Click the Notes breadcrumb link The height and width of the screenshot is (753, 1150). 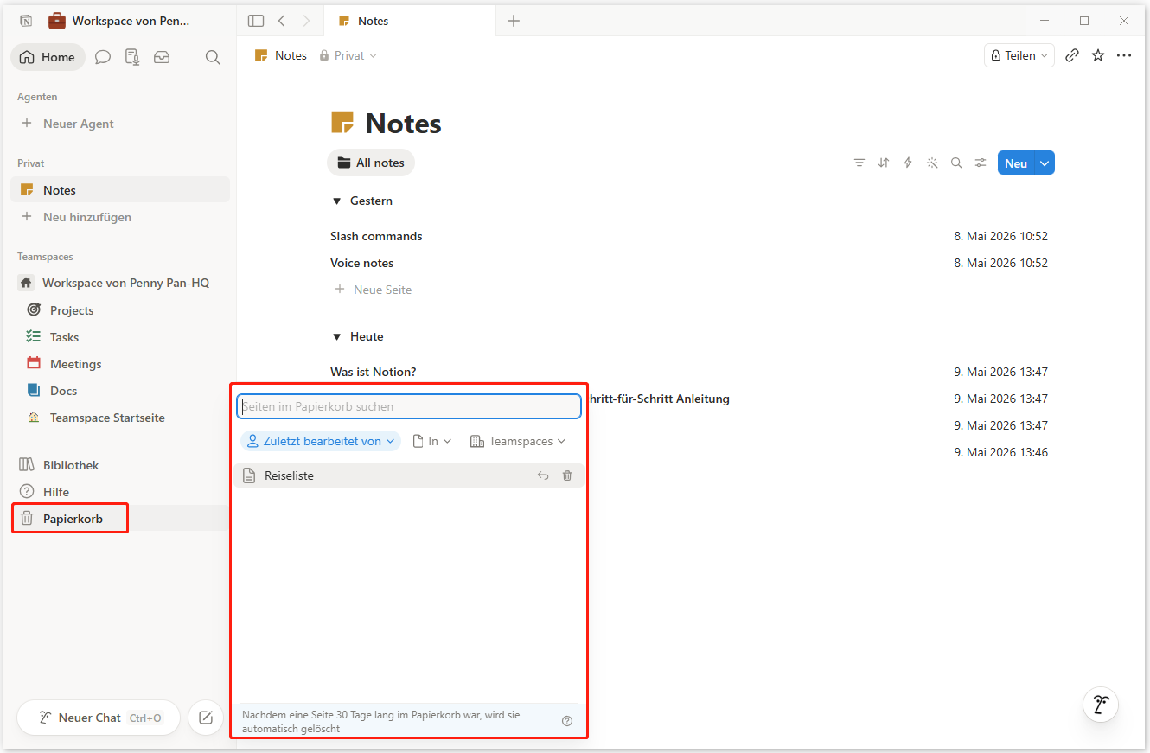(281, 55)
